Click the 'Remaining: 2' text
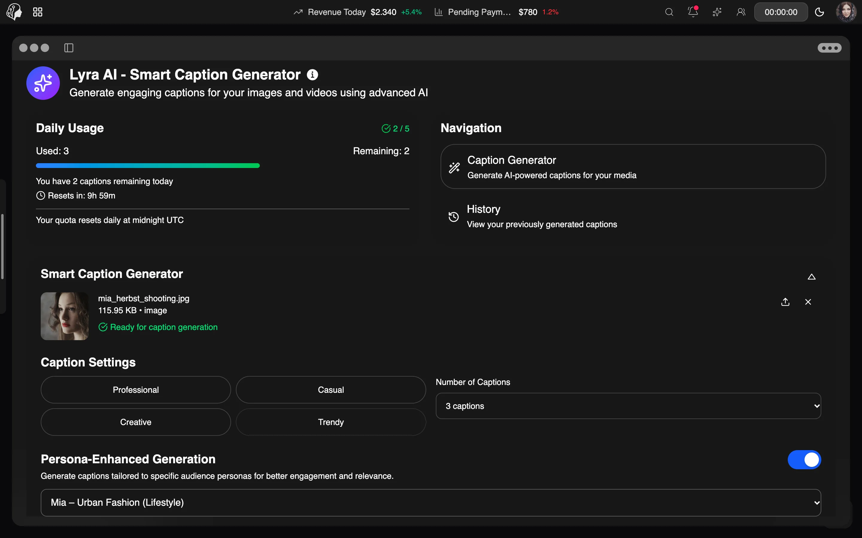862x538 pixels. click(381, 151)
